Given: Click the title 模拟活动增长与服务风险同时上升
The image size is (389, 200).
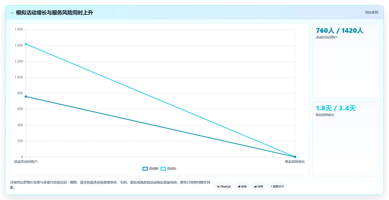Looking at the screenshot, I should 54,13.
